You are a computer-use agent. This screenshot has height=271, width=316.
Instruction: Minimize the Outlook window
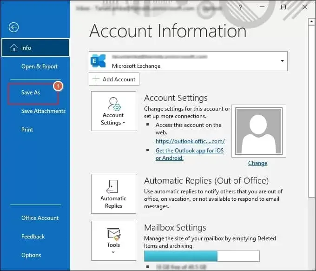(262, 7)
